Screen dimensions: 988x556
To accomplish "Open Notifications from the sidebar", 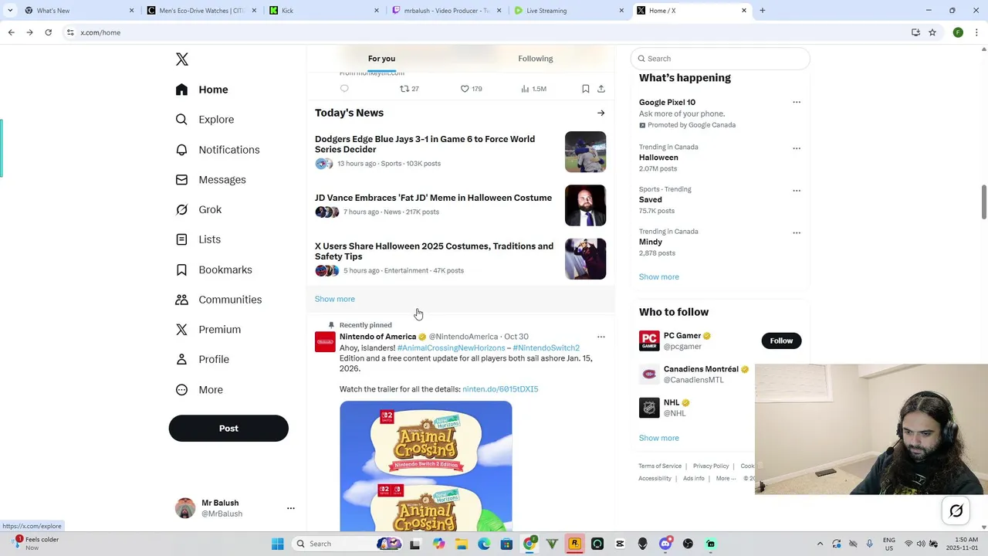I will tap(218, 150).
